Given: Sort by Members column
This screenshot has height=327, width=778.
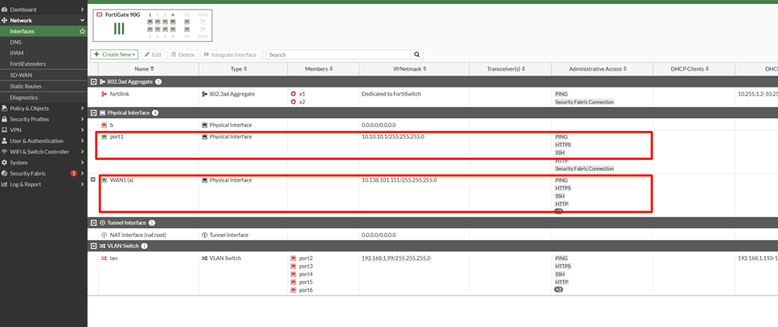Looking at the screenshot, I should click(x=319, y=69).
